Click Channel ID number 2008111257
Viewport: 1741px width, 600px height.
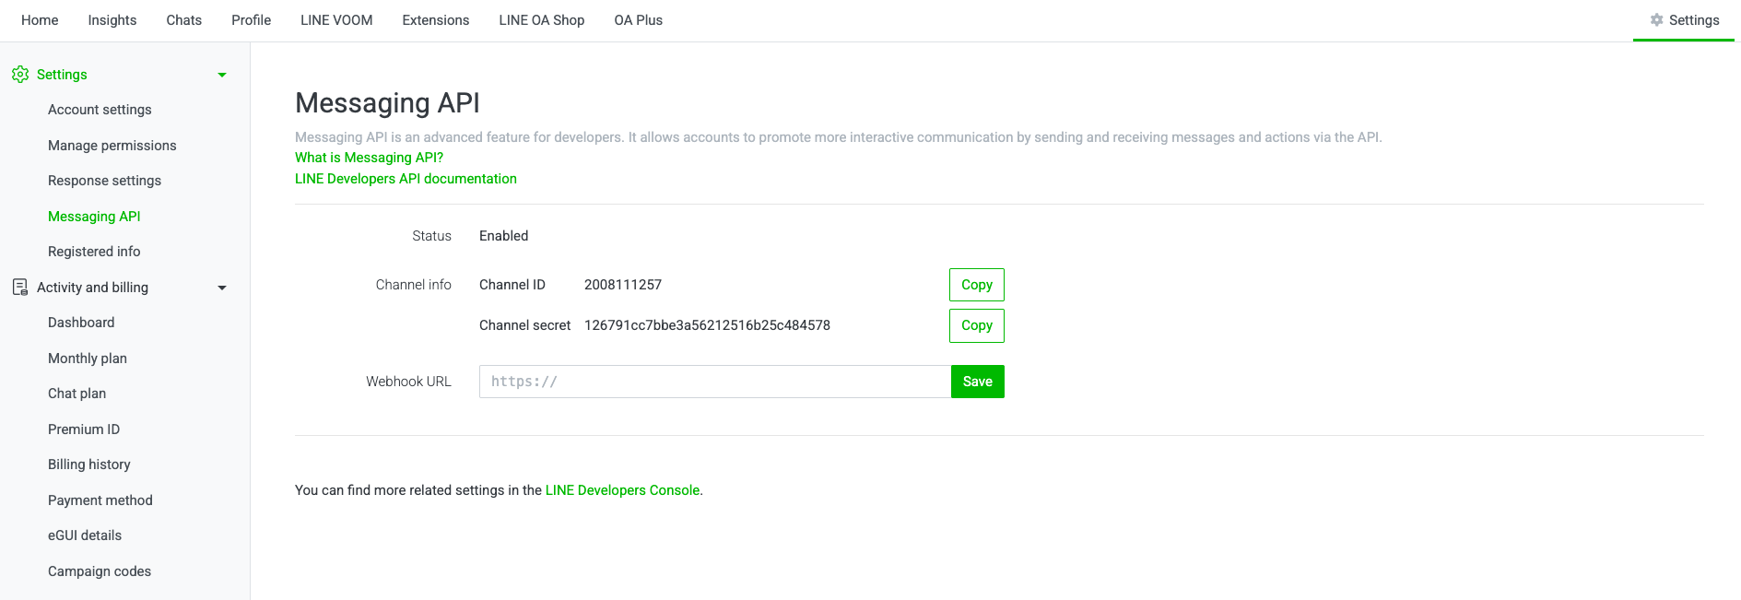623,285
